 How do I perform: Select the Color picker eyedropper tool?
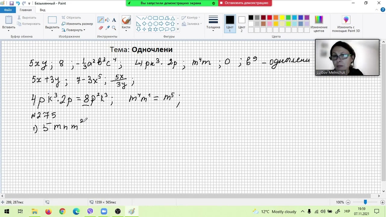click(107, 28)
